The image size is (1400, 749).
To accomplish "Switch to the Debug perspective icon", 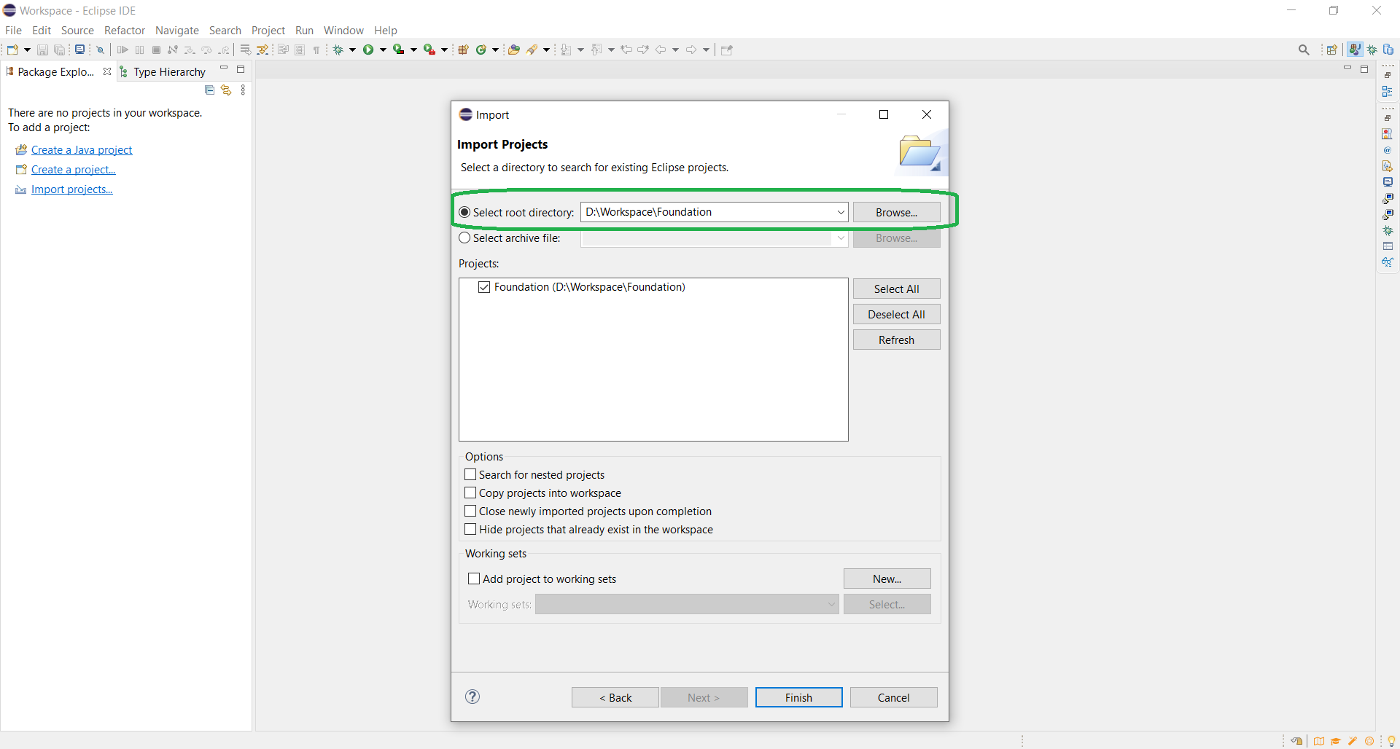I will 1372,50.
